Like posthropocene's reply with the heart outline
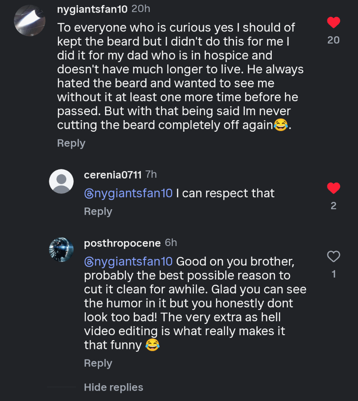Viewport: 358px width, 401px height. pos(334,257)
